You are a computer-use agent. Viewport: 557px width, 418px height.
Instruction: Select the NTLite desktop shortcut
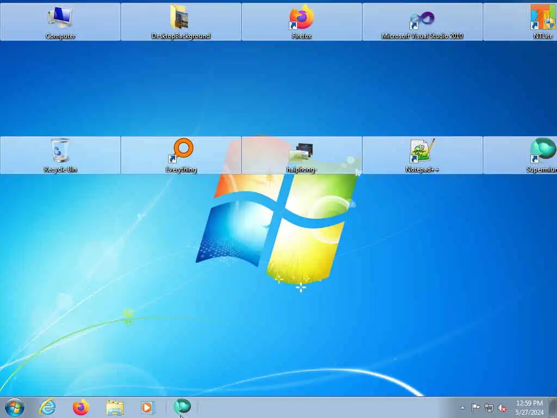521,22
